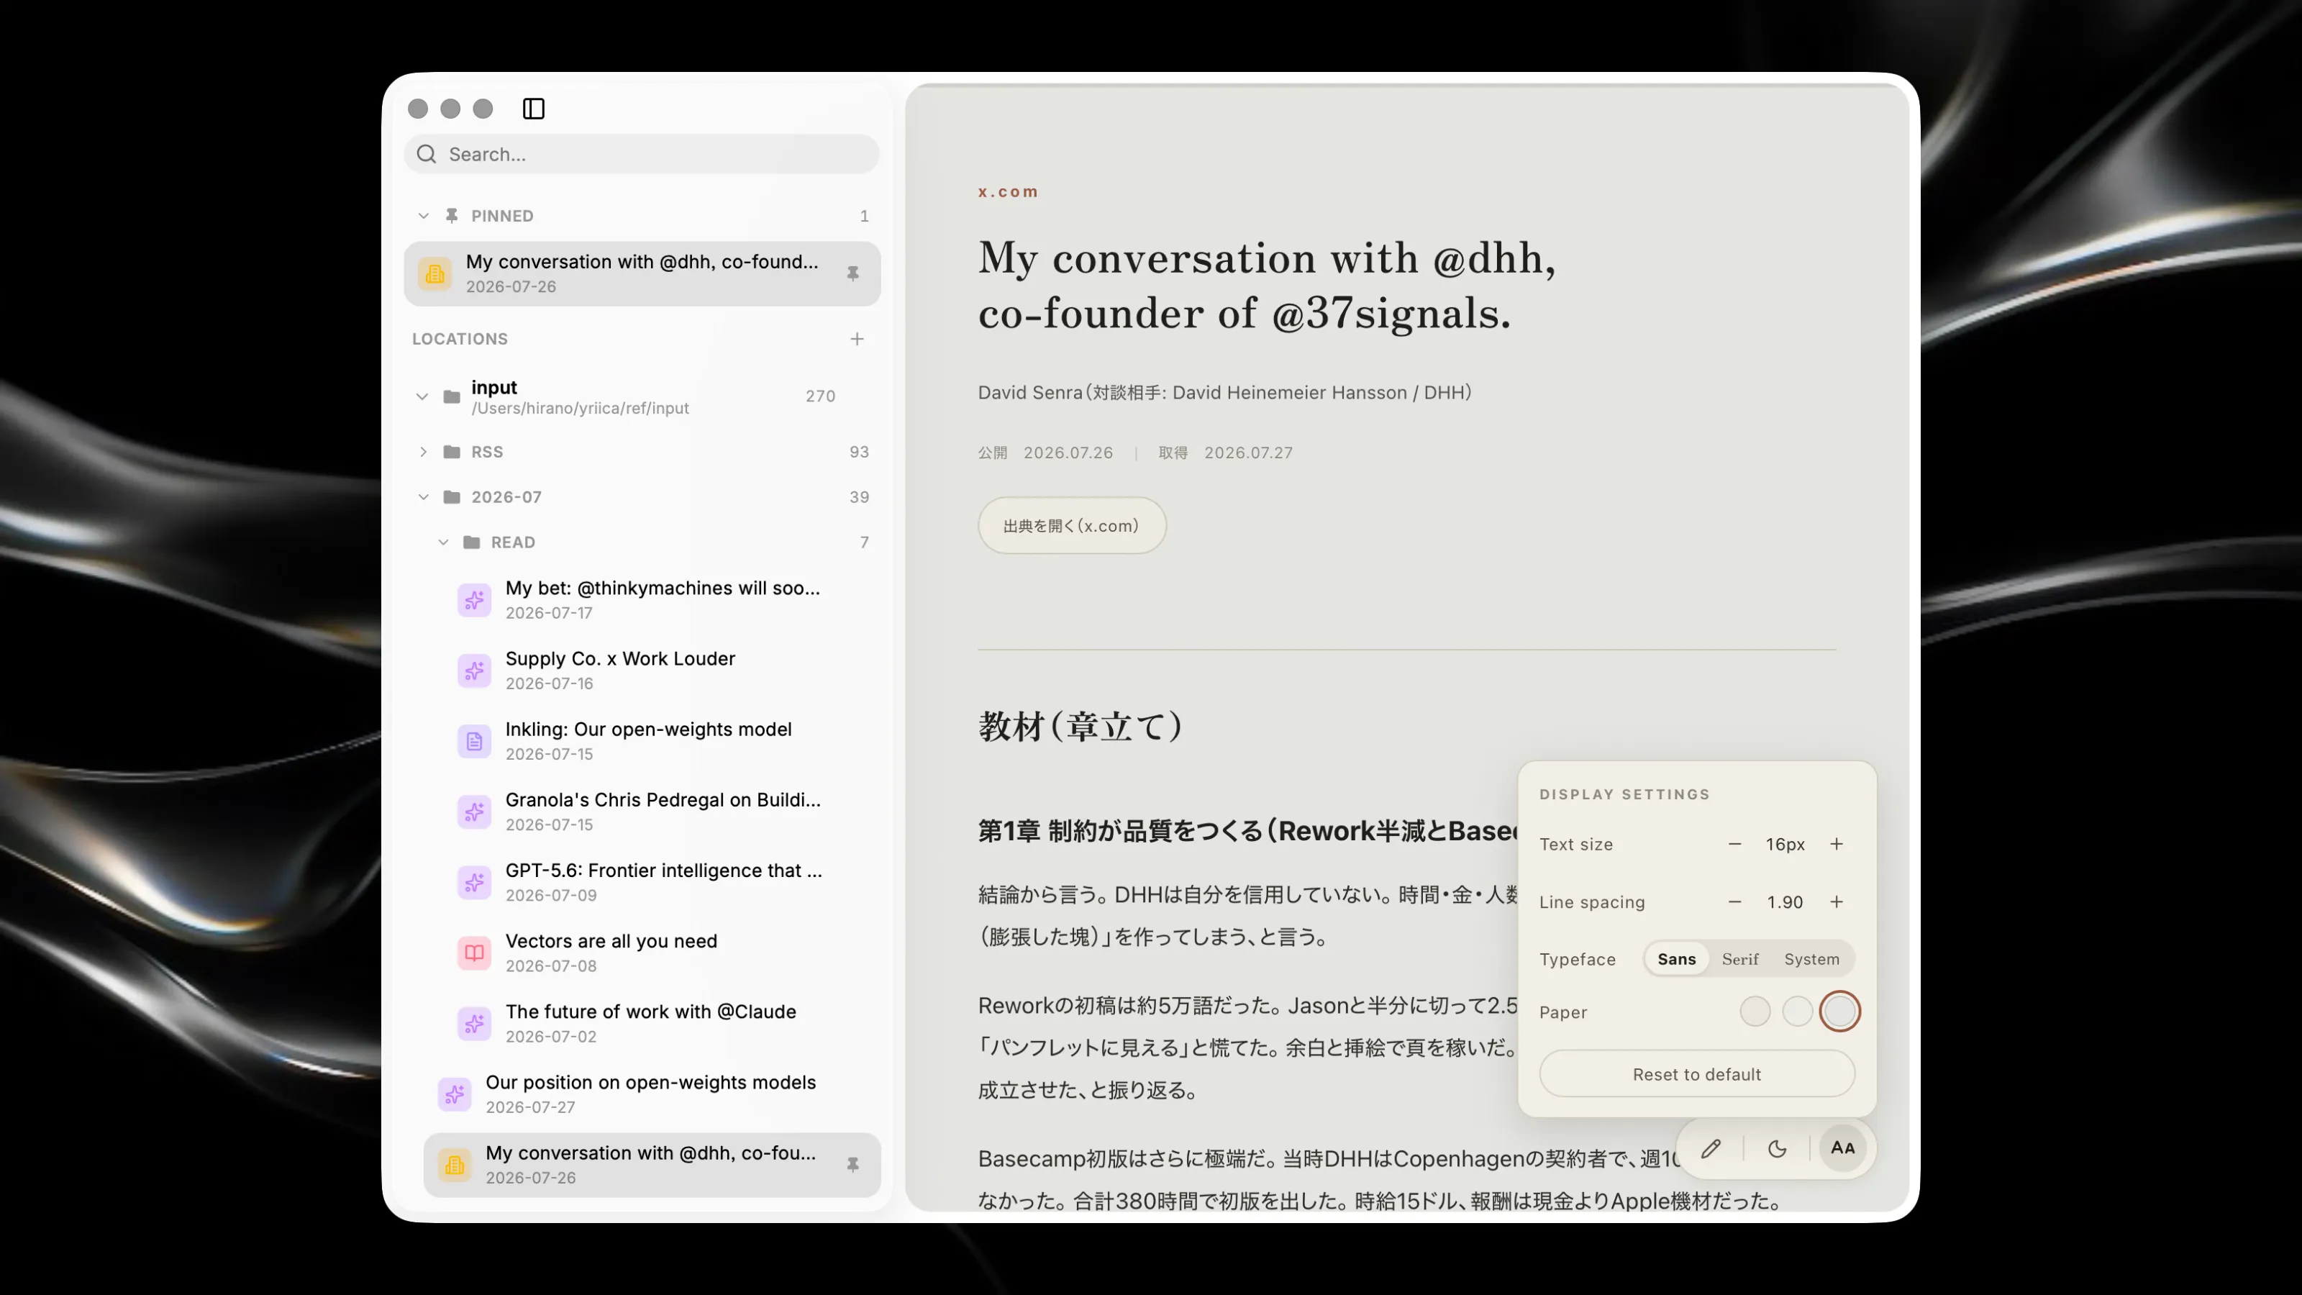2302x1295 pixels.
Task: Unpin the pinned @dhh conversation item
Action: point(852,273)
